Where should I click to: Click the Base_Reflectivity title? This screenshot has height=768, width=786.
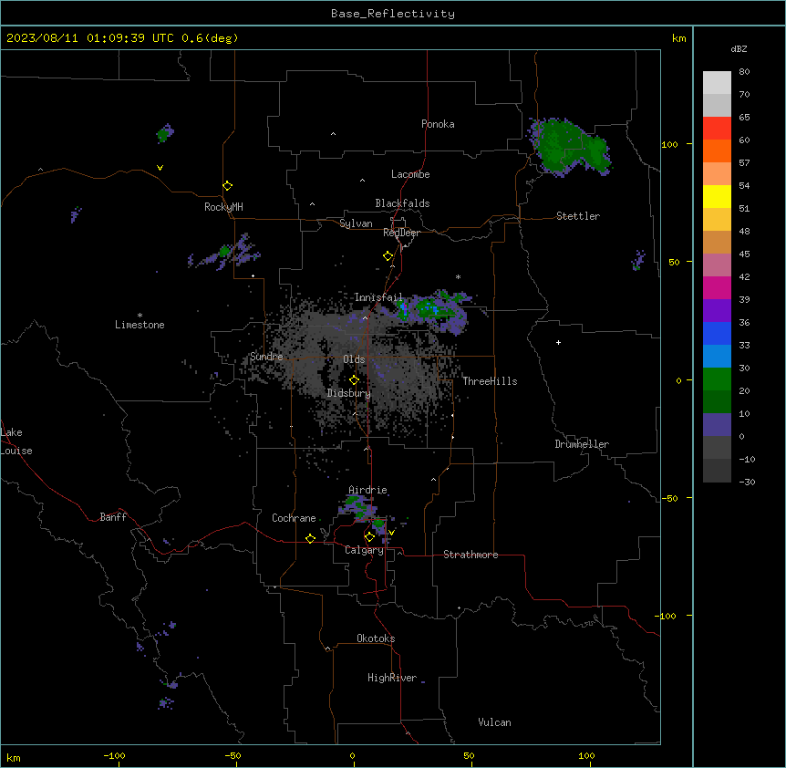tap(393, 14)
